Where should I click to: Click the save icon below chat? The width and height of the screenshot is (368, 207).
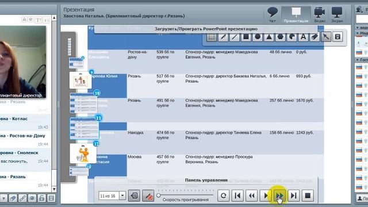pyautogui.click(x=51, y=198)
